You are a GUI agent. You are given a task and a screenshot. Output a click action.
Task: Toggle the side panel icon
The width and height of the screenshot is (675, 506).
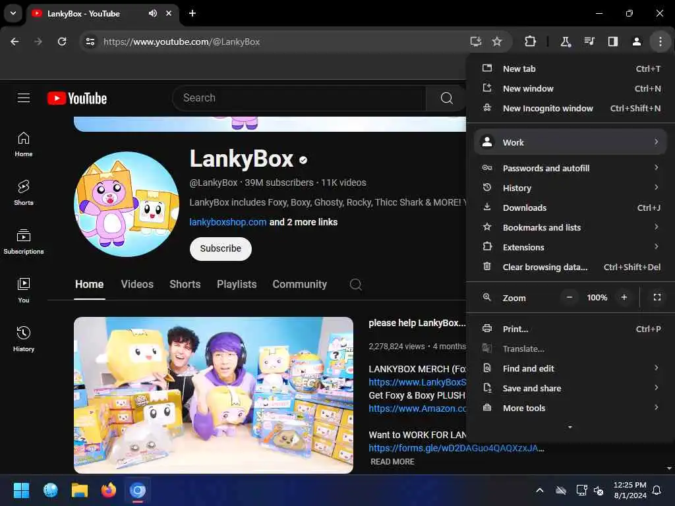pyautogui.click(x=612, y=42)
